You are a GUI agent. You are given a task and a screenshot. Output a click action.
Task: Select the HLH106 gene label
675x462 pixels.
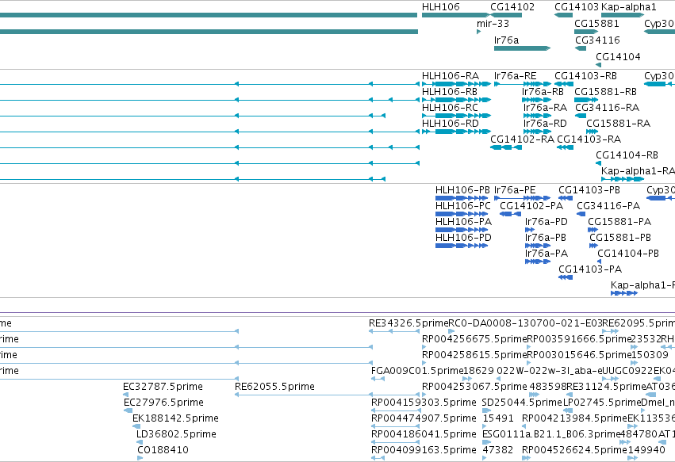click(x=441, y=7)
